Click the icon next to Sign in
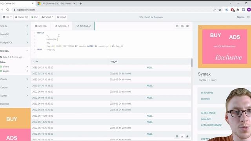Screen dimensions: 251x141 (x=248, y=17)
